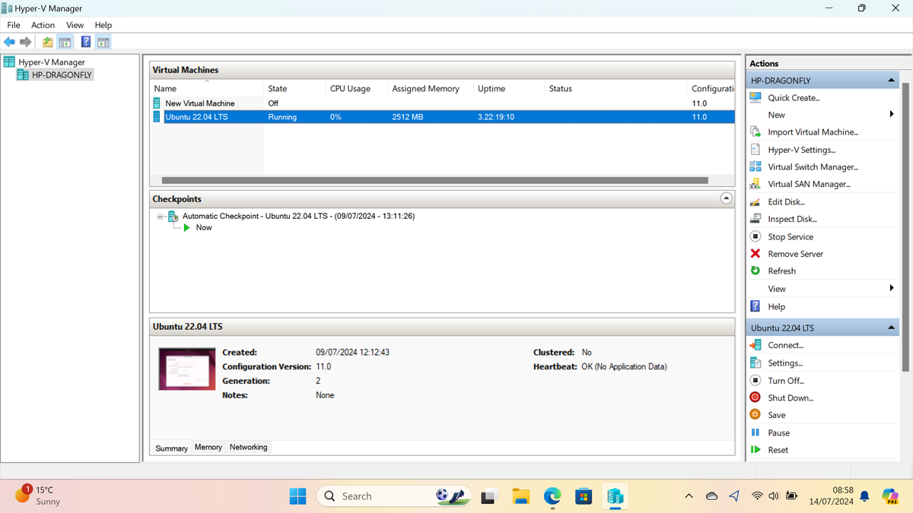Pause the Ubuntu 22.04 LTS VM

[x=778, y=432]
